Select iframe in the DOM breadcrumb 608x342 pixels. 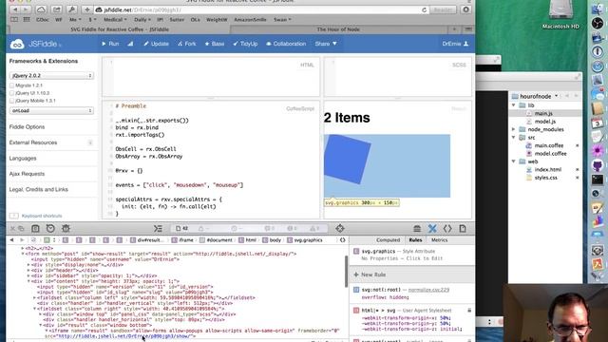[x=182, y=240]
